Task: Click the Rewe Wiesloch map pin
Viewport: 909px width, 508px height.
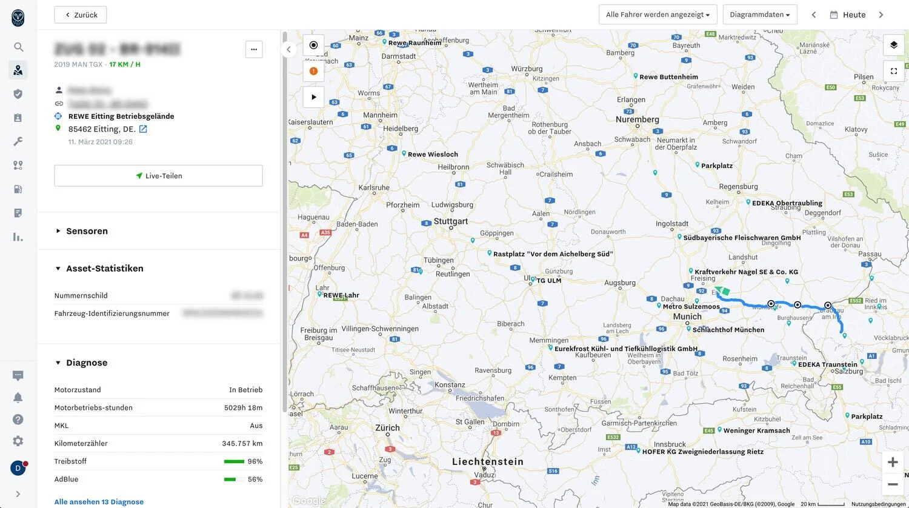Action: (404, 153)
